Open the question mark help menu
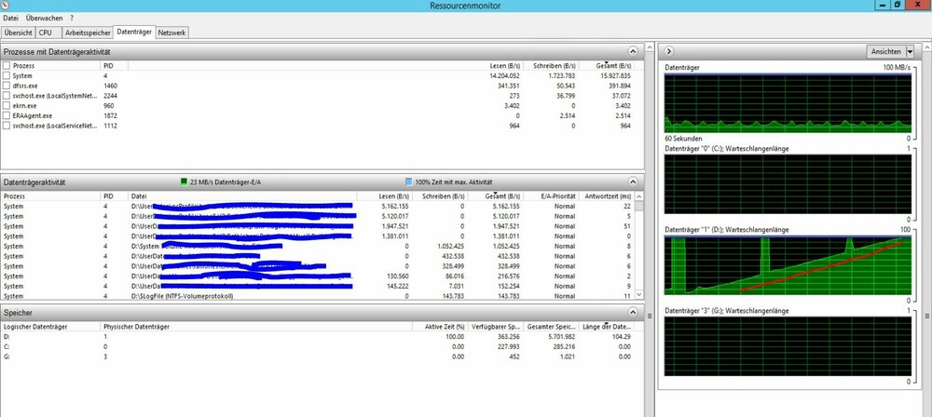Screen dimensions: 932x417 (x=72, y=18)
